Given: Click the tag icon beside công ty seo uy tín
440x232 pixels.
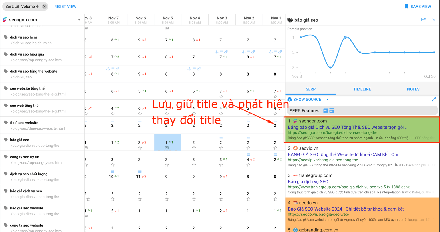Looking at the screenshot, I should [x=6, y=157].
